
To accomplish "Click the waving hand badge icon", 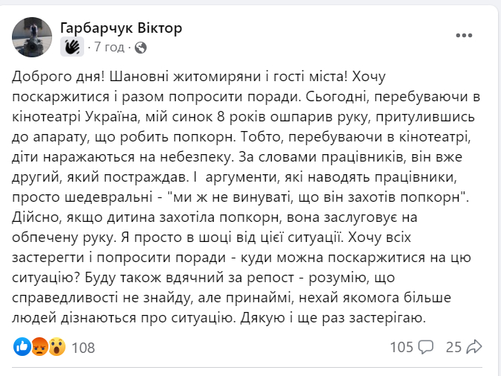I will point(72,47).
